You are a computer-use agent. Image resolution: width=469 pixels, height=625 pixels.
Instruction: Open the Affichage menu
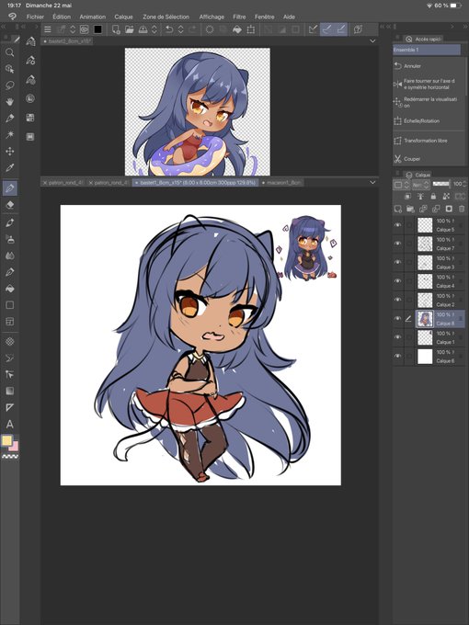[x=212, y=17]
